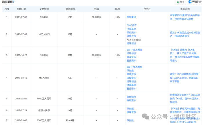Open 渶策资本 investor link

click(x=131, y=36)
